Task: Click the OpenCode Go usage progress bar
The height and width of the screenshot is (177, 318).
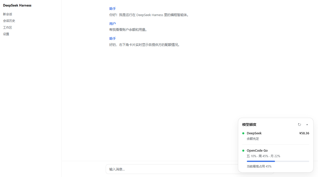Action: 278,161
